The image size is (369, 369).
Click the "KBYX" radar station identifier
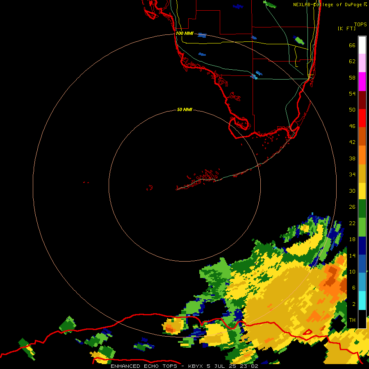(196, 366)
